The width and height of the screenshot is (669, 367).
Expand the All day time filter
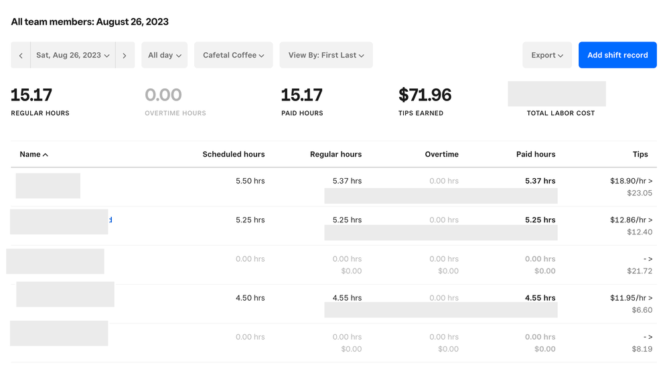164,56
